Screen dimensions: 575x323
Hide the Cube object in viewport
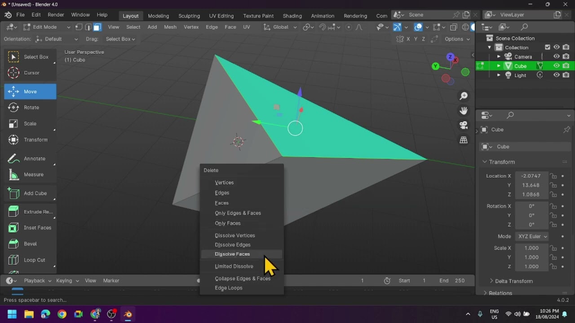coord(557,66)
